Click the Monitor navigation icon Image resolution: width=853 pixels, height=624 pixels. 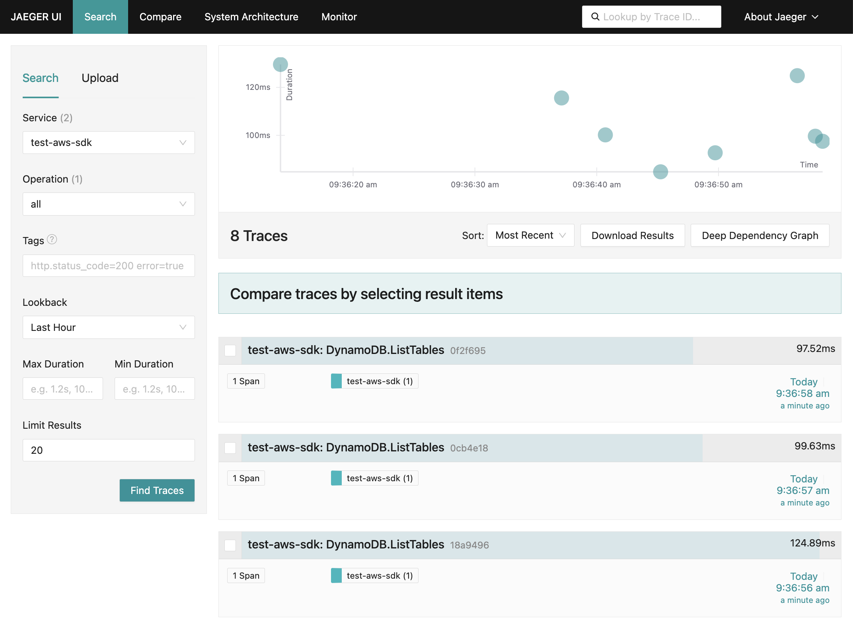coord(339,17)
